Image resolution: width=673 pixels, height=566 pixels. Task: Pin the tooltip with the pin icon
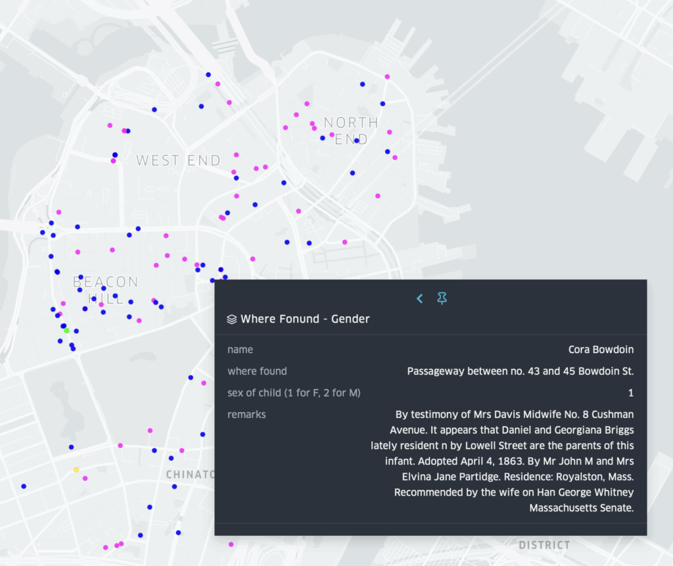(x=442, y=298)
